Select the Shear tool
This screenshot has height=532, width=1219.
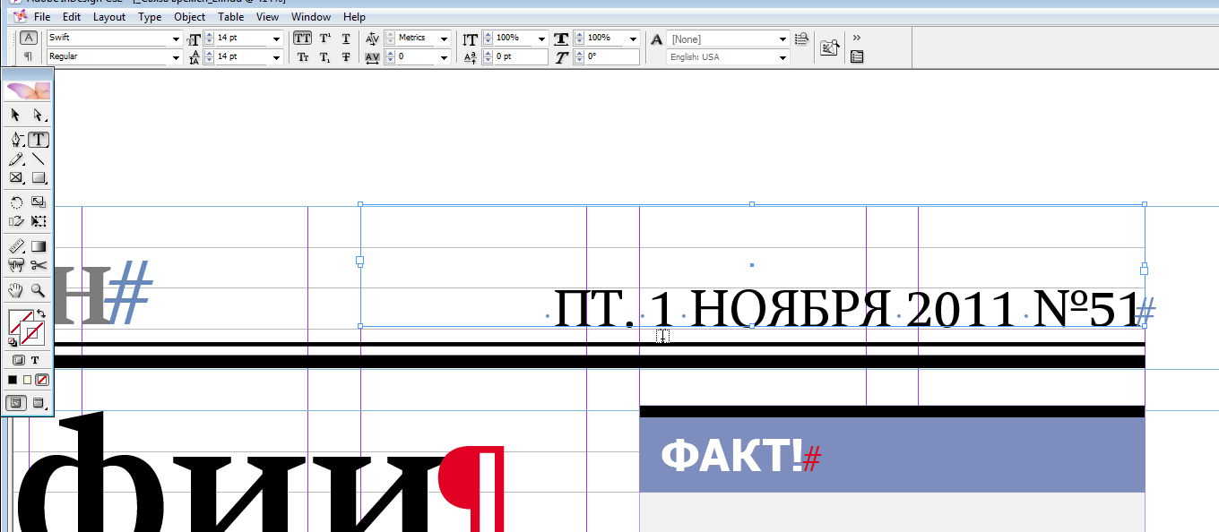click(16, 221)
